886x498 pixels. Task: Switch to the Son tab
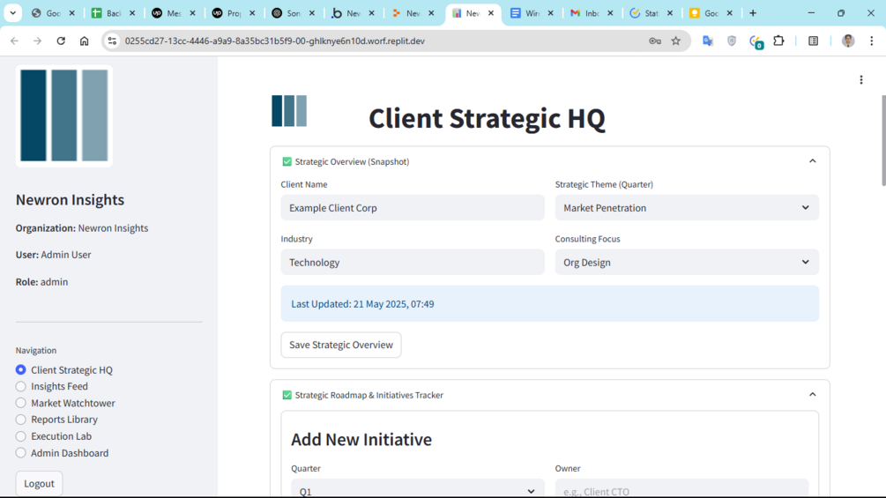pyautogui.click(x=286, y=13)
